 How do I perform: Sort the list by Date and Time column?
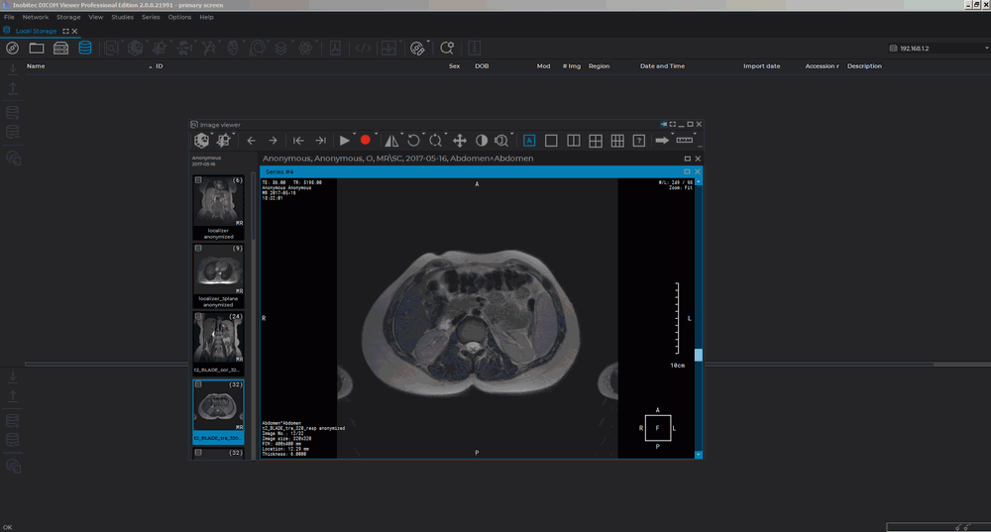click(662, 66)
